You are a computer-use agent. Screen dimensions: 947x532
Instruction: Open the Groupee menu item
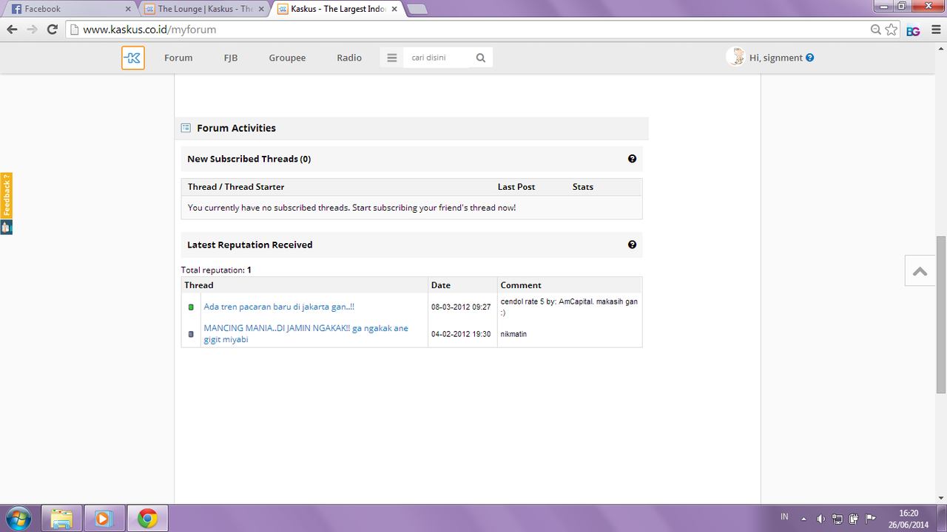(287, 58)
